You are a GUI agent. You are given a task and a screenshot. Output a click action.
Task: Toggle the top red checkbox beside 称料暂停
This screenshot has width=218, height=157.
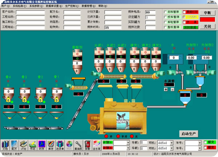point(184,12)
